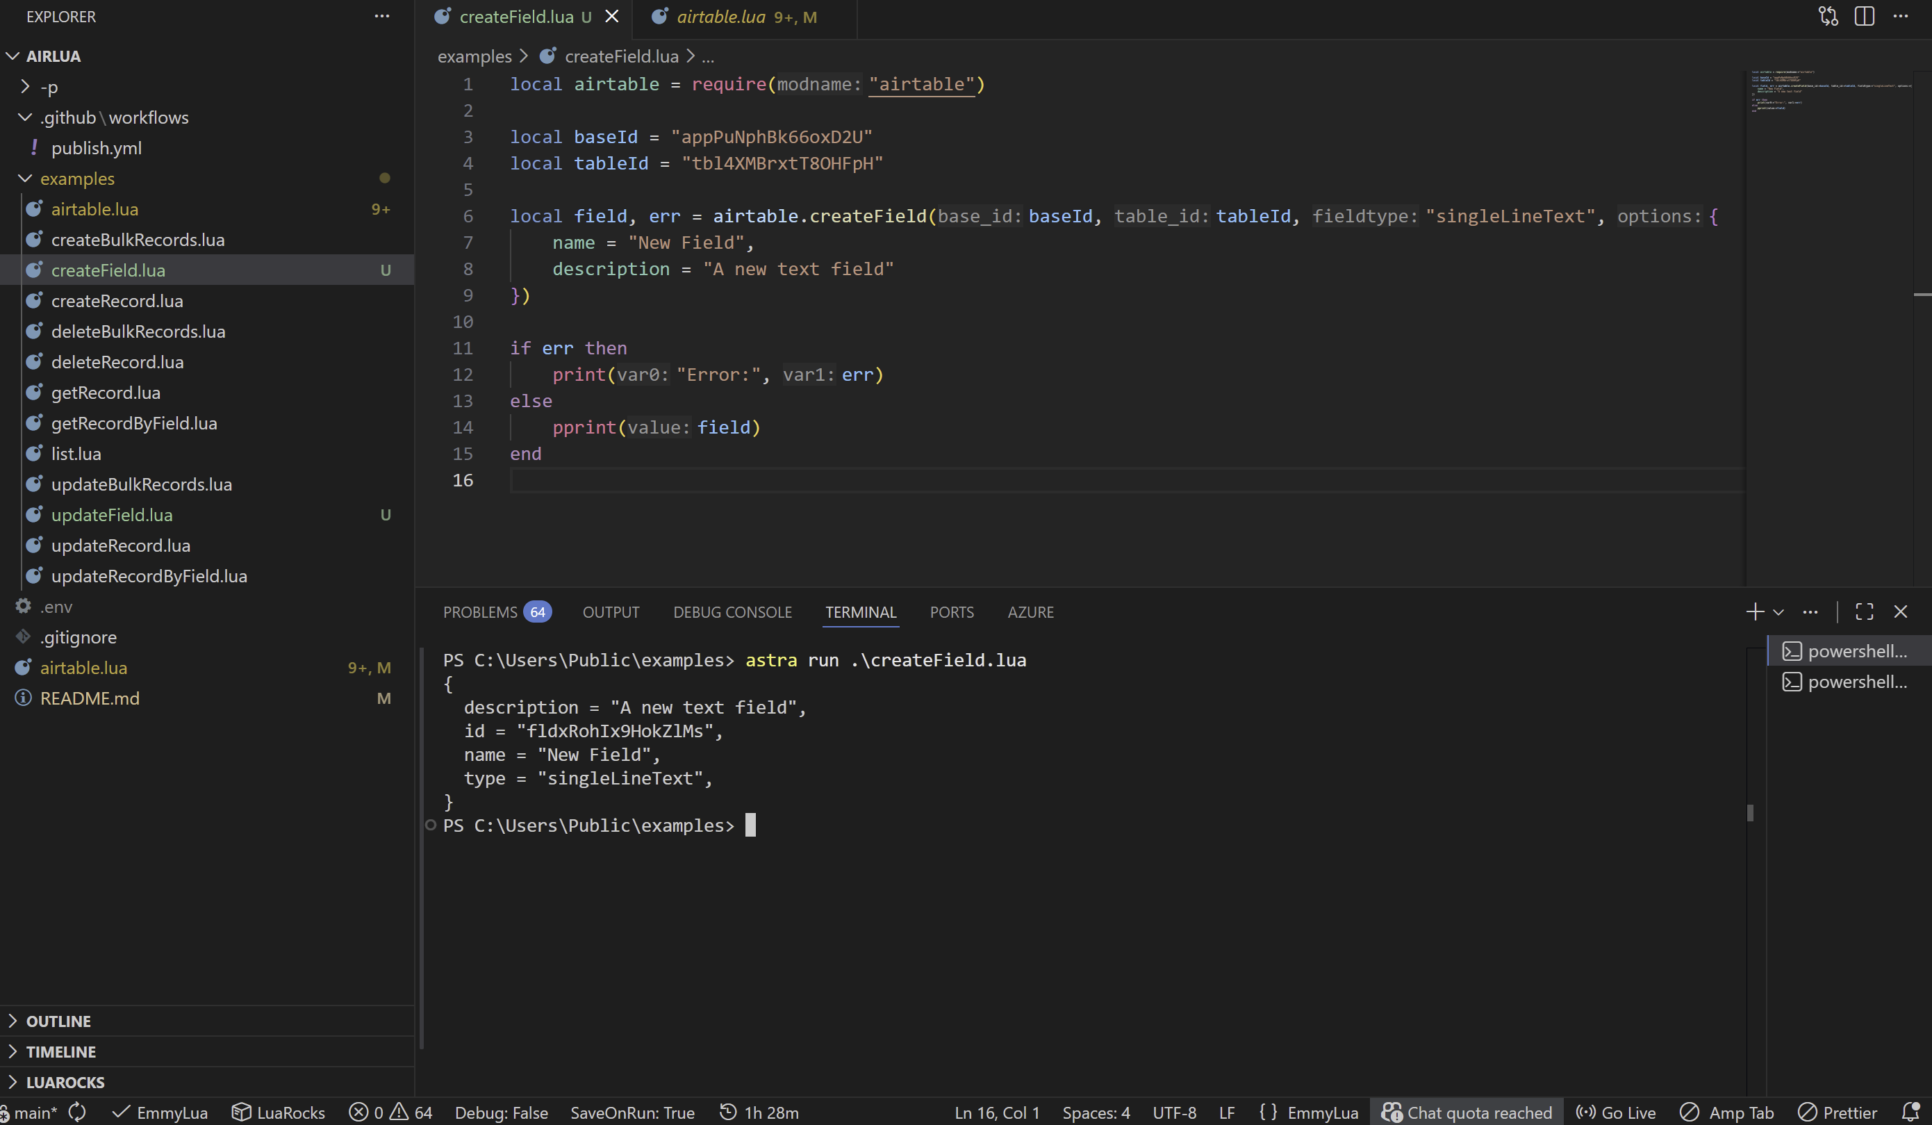
Task: Click the Split Editor Right icon
Action: pos(1864,16)
